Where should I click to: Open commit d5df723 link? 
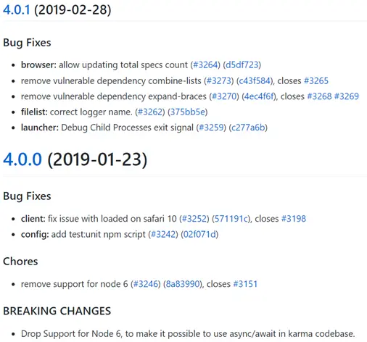pyautogui.click(x=242, y=64)
